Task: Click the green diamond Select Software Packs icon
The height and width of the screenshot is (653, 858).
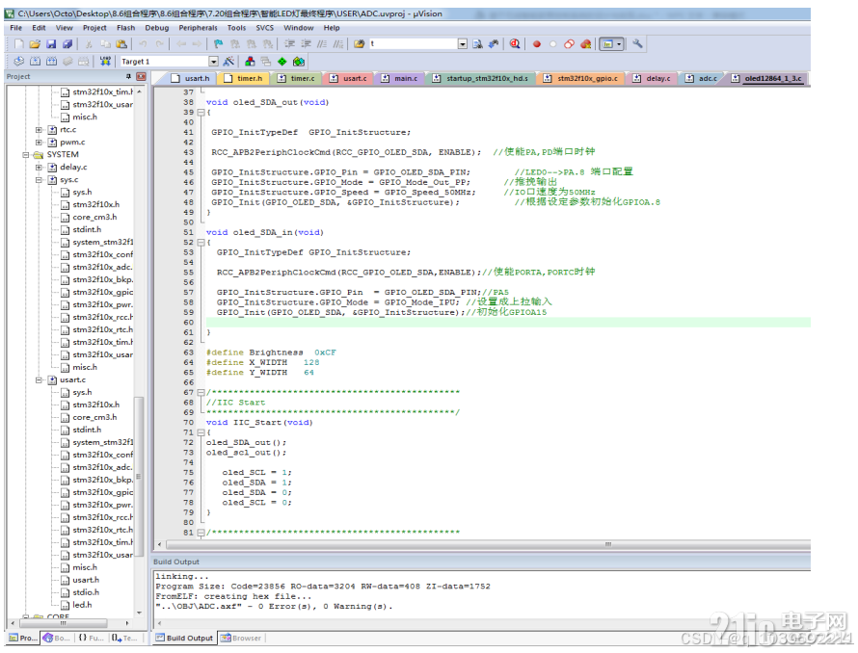Action: click(282, 62)
